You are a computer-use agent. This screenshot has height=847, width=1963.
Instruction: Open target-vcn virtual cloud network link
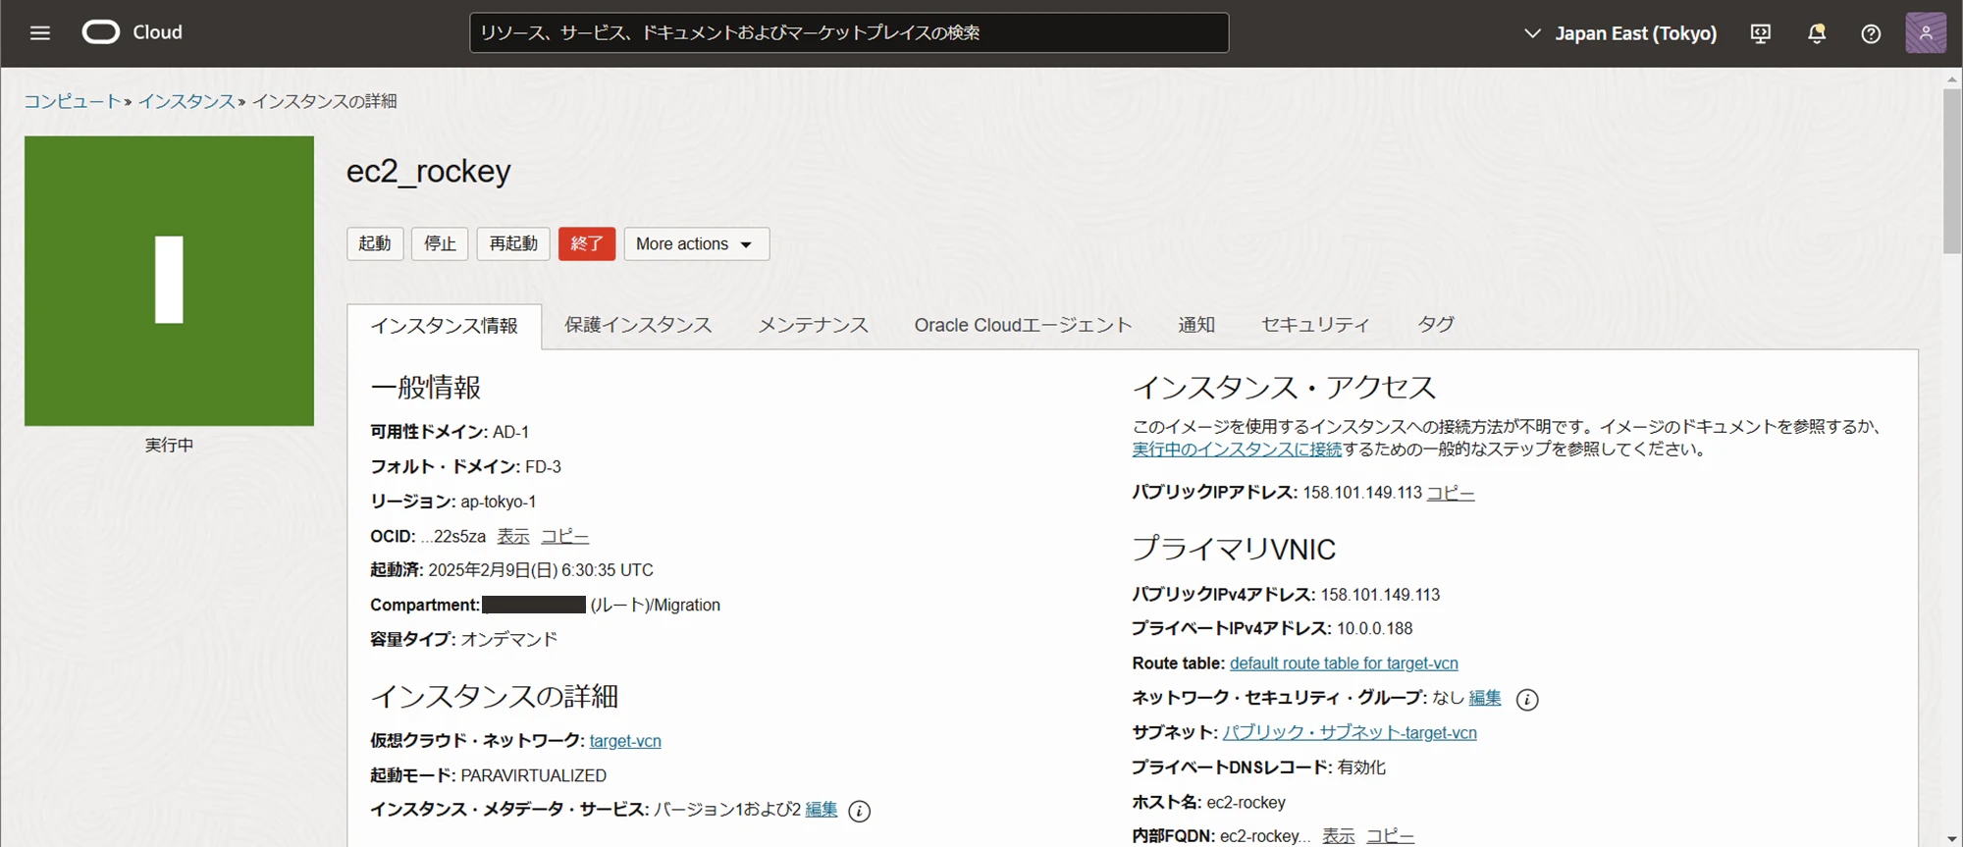tap(625, 741)
